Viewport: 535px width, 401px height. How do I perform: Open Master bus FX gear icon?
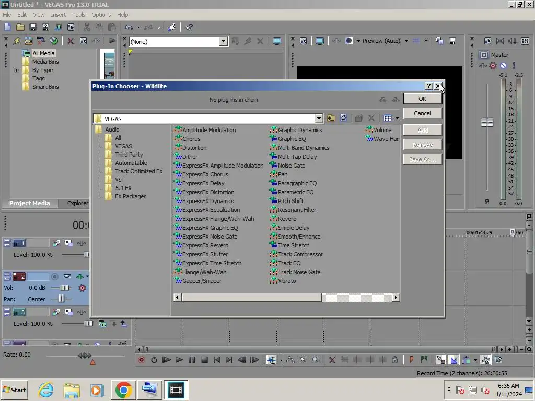493,65
